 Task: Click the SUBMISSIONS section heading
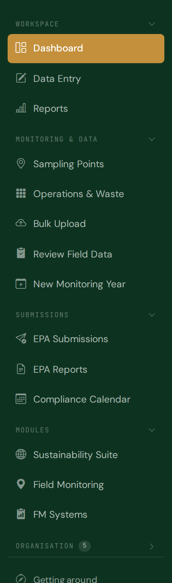click(42, 315)
